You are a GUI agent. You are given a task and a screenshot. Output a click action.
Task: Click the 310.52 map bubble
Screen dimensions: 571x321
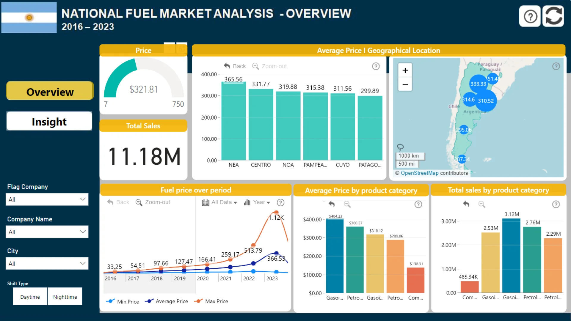point(486,101)
